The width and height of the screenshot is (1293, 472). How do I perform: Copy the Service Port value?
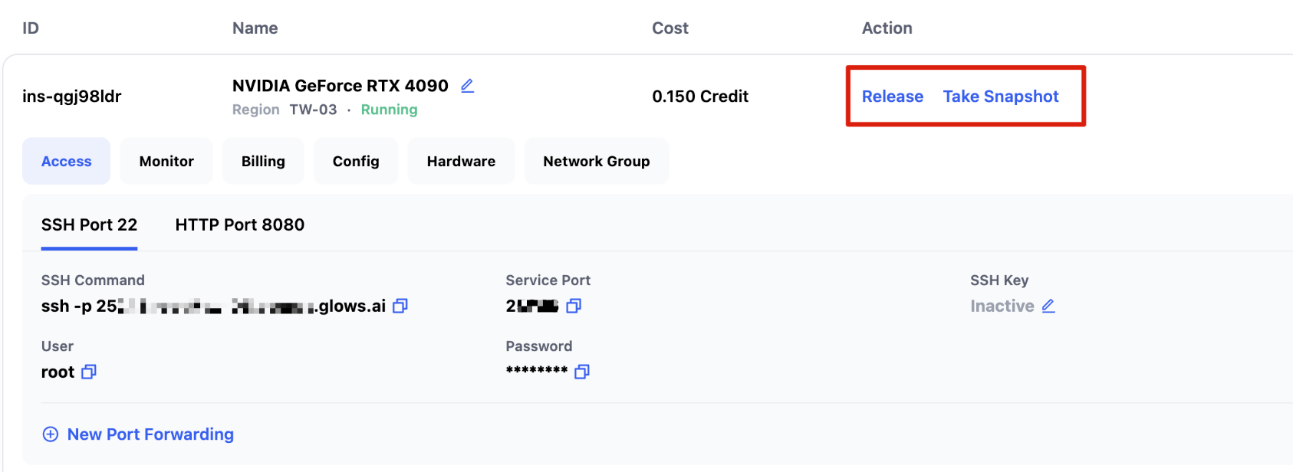pyautogui.click(x=574, y=306)
